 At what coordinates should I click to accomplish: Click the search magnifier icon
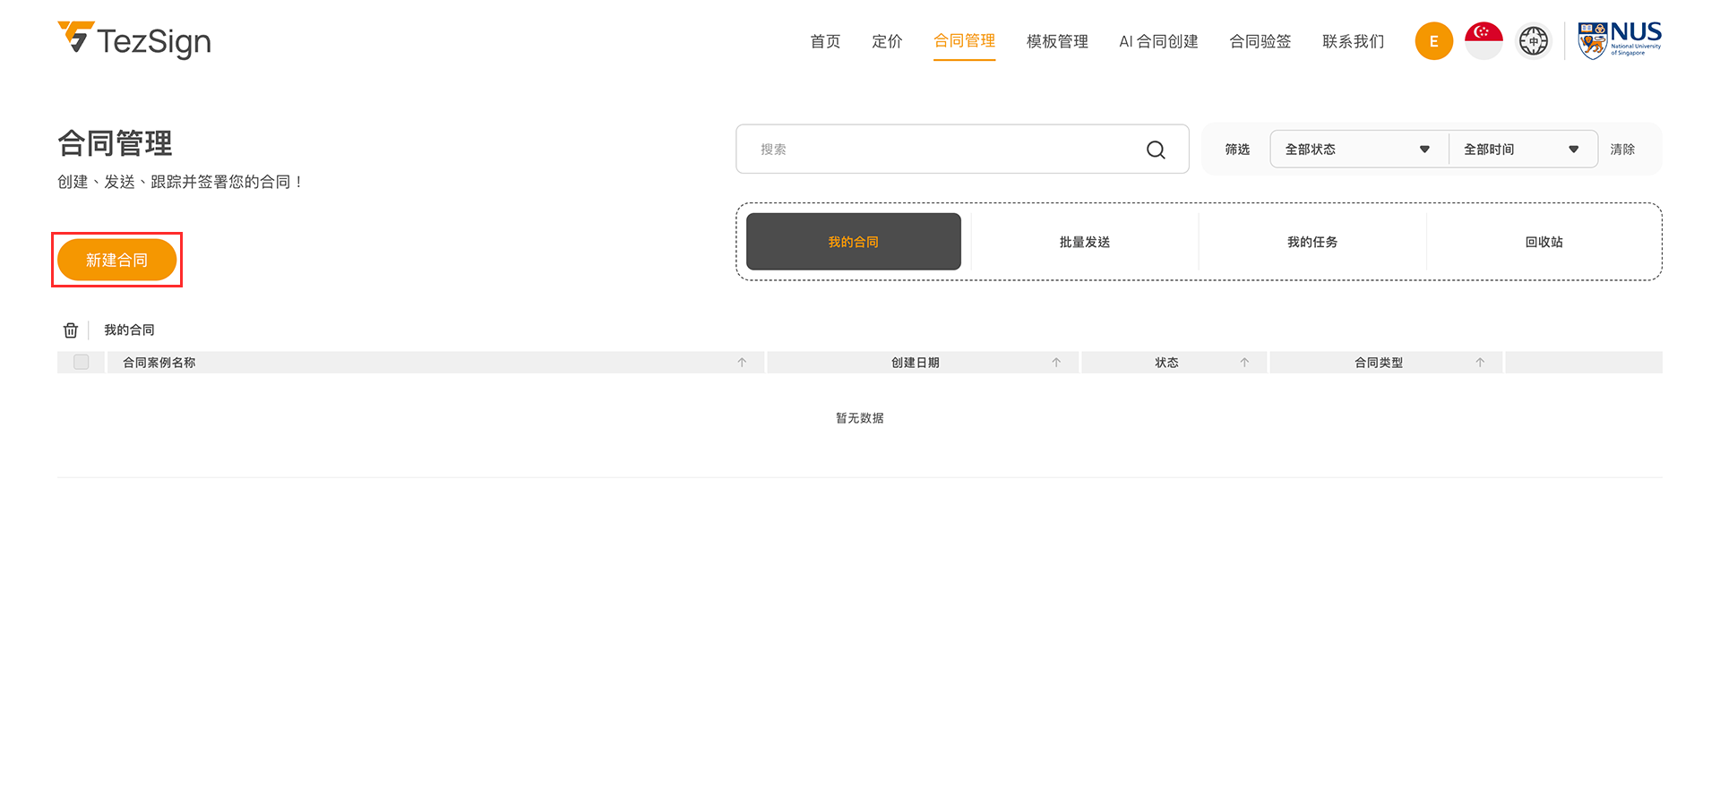[x=1156, y=150]
